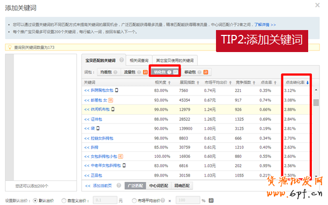The height and width of the screenshot is (205, 328).
Task: Click the orange new badge on 流量包
Action: coord(145,72)
